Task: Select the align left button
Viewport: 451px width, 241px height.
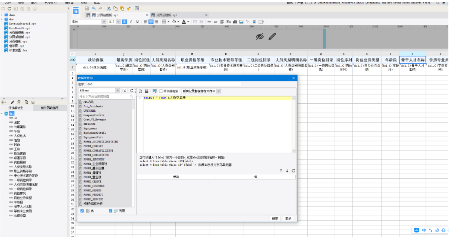Action: pyautogui.click(x=145, y=21)
